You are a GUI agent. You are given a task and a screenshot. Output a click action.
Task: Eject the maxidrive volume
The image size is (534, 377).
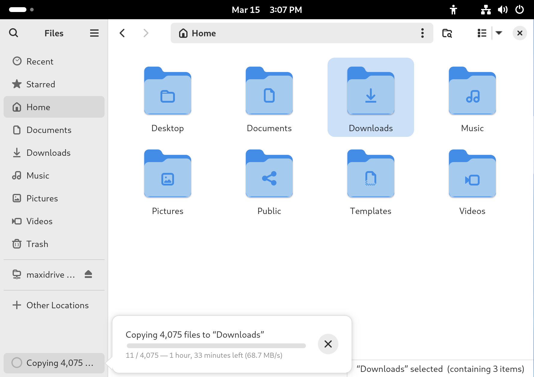(x=88, y=274)
